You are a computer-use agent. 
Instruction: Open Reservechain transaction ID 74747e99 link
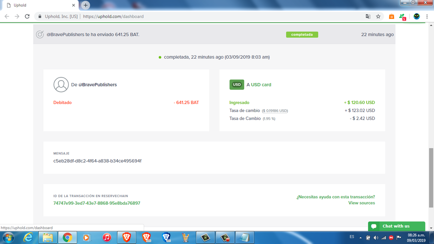point(97,203)
